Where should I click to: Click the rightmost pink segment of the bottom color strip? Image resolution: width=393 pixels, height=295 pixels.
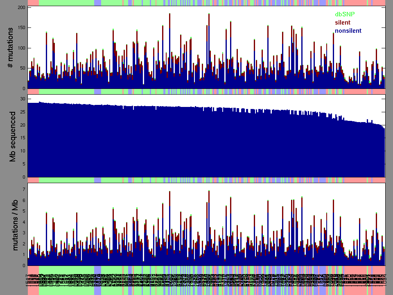tap(379, 268)
